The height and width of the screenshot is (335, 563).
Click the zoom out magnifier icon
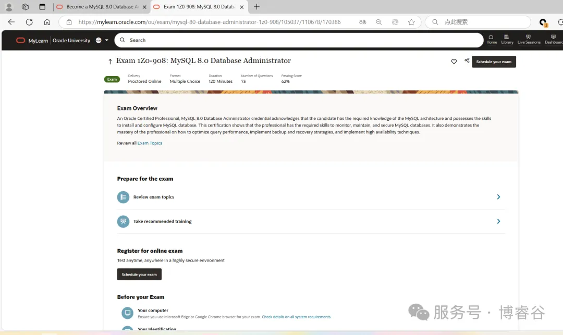(x=379, y=22)
